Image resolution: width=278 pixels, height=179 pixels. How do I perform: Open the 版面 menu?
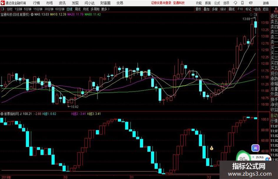(x=208, y=3)
